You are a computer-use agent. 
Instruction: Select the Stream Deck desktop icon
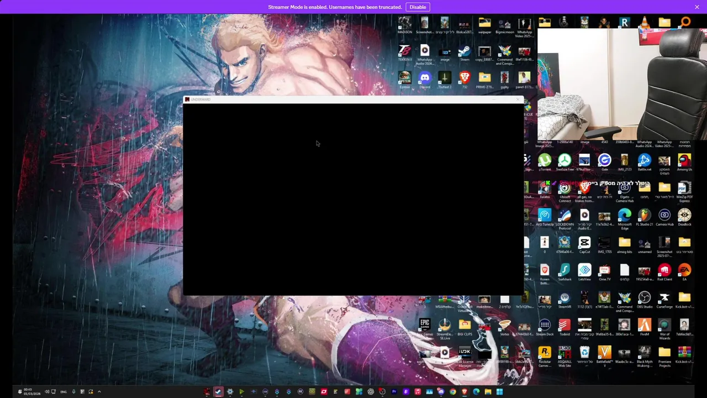(545, 328)
